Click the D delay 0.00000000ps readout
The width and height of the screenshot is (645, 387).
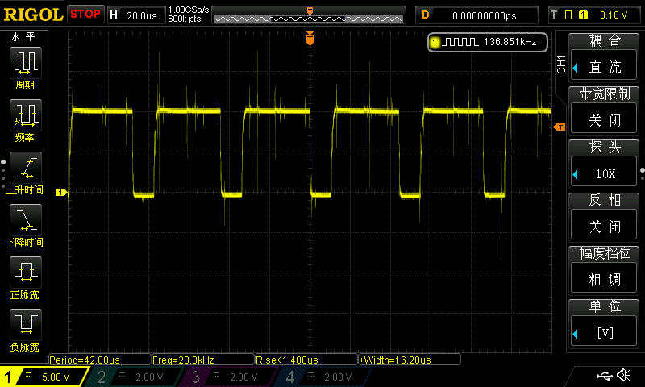pyautogui.click(x=476, y=15)
